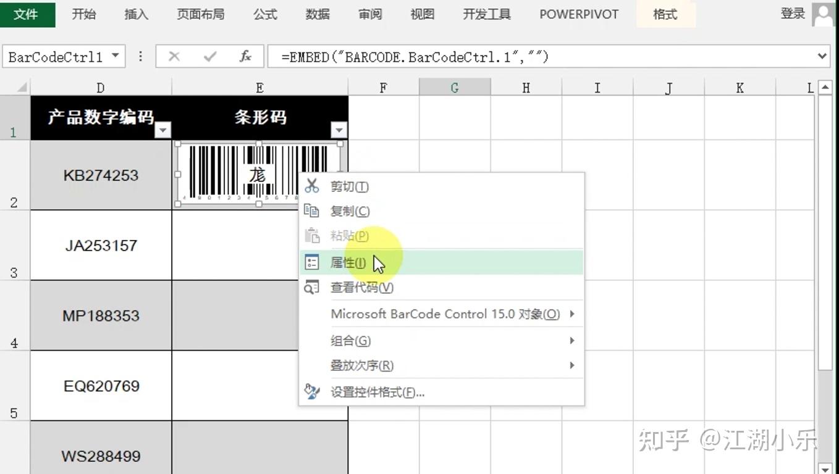This screenshot has width=839, height=474.
Task: Click the Cut scissors icon in the context menu
Action: [311, 186]
